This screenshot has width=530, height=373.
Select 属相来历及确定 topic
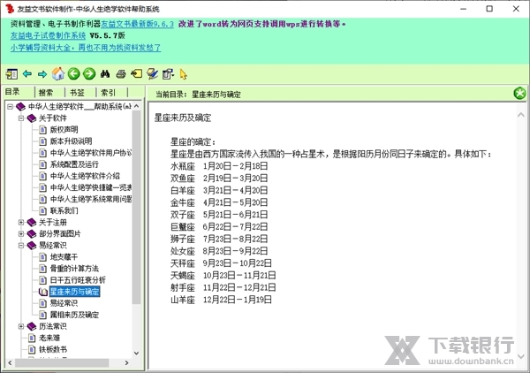coord(74,315)
